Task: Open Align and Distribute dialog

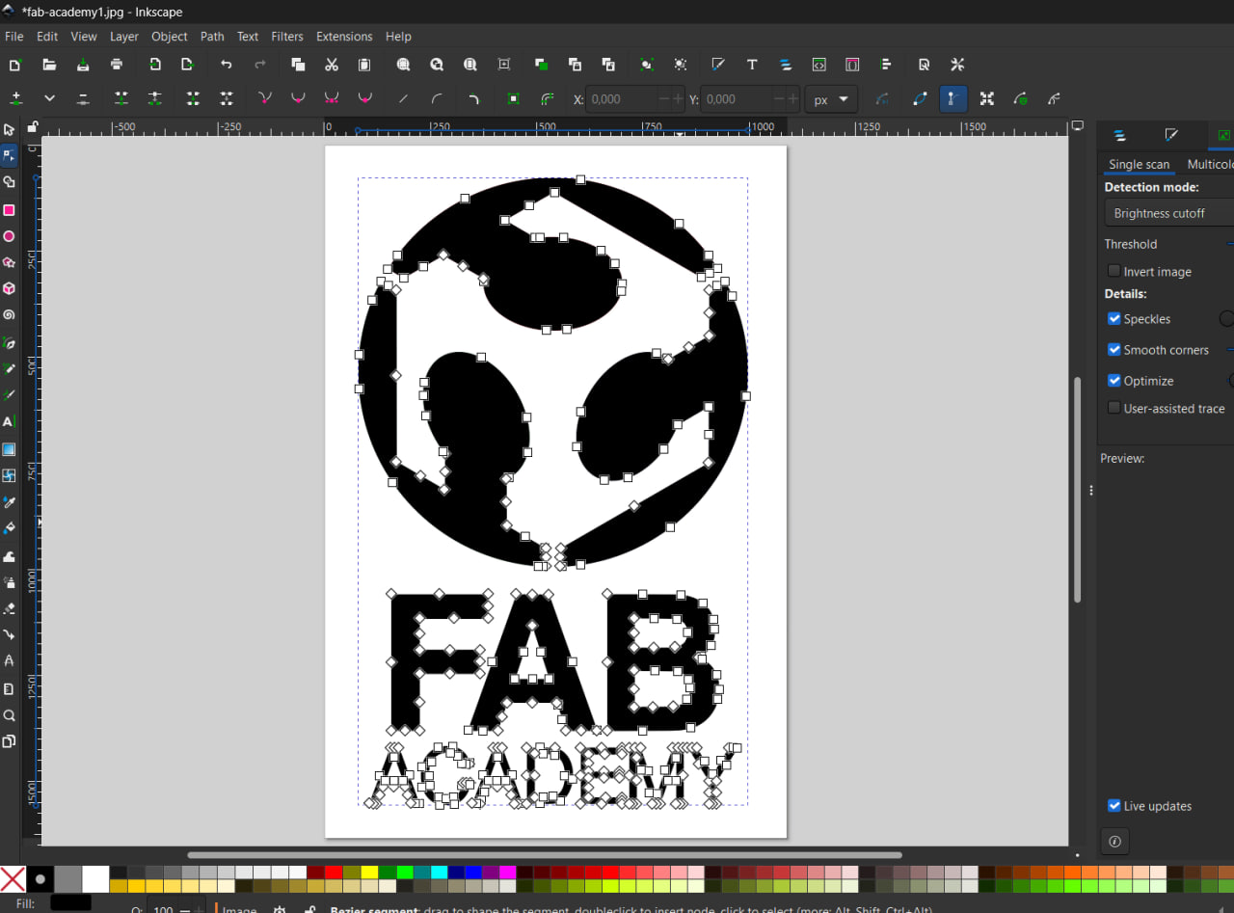Action: (x=886, y=65)
